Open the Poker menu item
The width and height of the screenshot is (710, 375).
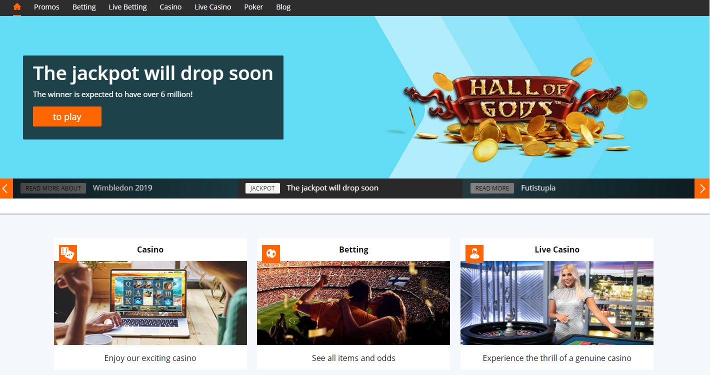coord(253,7)
